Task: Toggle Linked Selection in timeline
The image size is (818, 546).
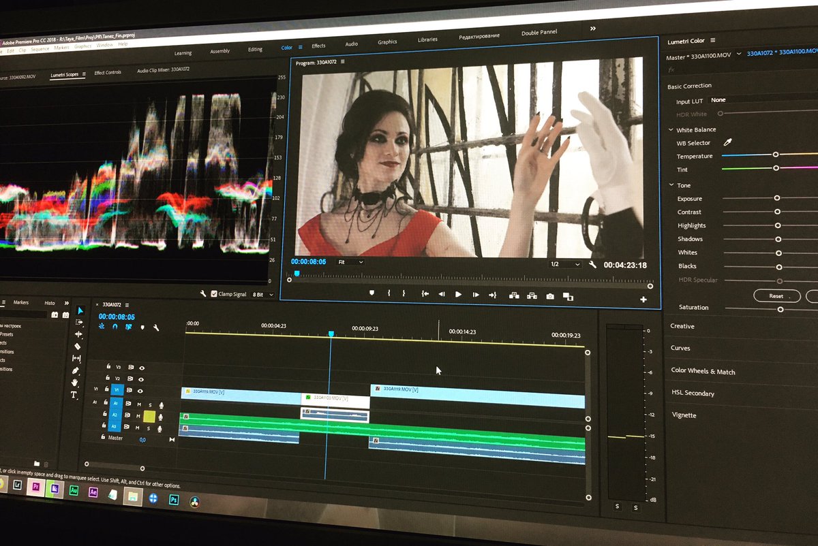Action: click(x=129, y=327)
